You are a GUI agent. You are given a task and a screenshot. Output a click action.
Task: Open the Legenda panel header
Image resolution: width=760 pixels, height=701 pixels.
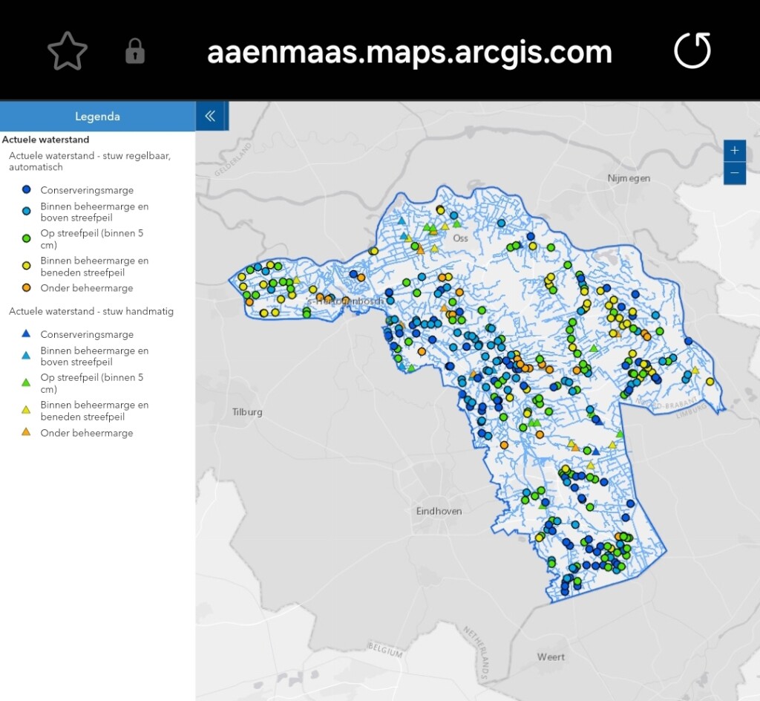point(97,117)
